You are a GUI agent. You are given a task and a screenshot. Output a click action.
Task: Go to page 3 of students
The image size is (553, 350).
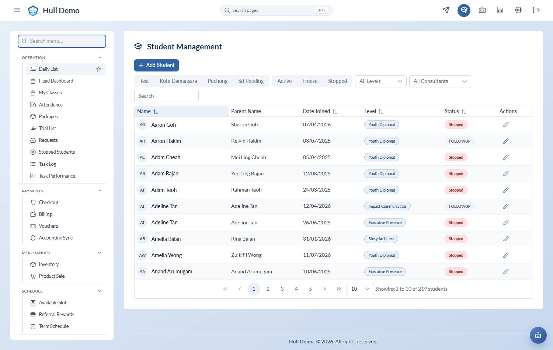[x=282, y=289]
